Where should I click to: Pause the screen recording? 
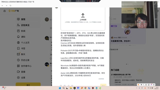point(87,1)
